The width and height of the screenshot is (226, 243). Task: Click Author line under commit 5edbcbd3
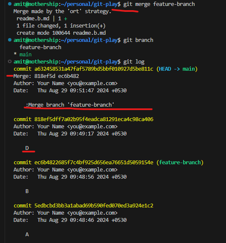65,213
